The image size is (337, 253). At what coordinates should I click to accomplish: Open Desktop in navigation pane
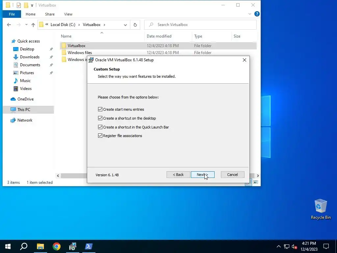coord(27,49)
